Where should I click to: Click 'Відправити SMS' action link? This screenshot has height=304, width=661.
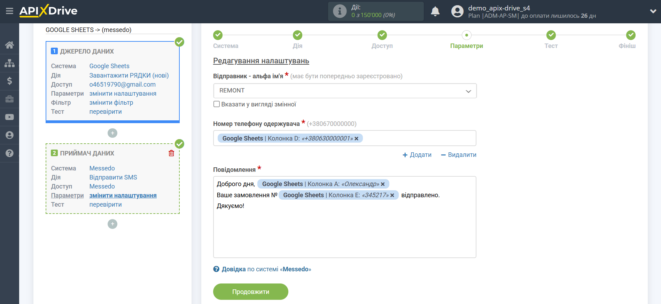(x=113, y=177)
